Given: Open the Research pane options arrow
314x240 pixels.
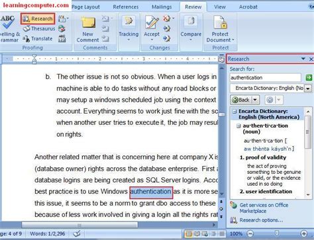Looking at the screenshot, I should tap(303, 59).
